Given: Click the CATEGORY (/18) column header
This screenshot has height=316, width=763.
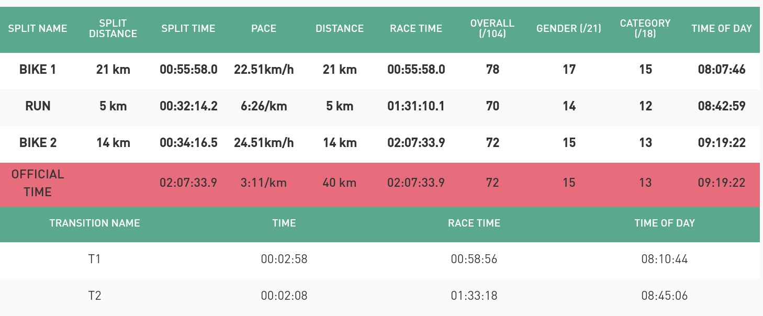Looking at the screenshot, I should pos(645,28).
